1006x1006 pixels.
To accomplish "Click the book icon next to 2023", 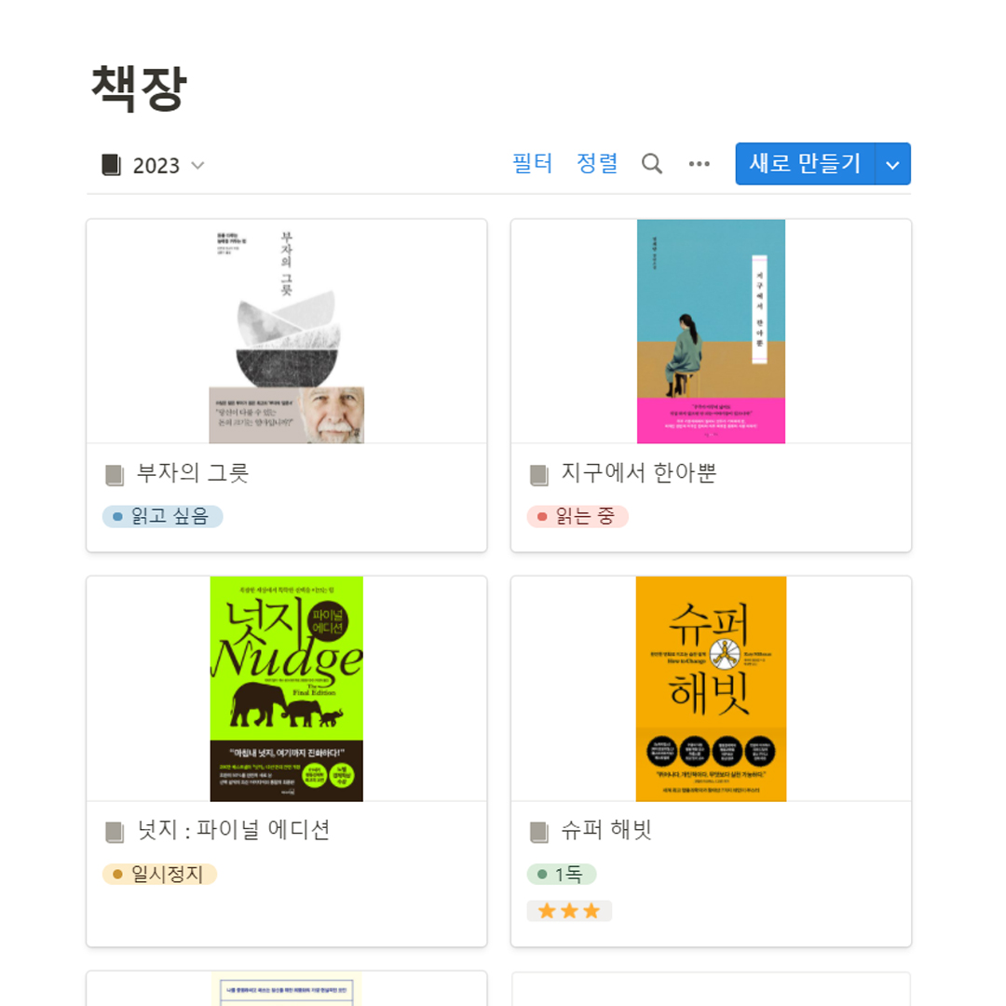I will [112, 166].
